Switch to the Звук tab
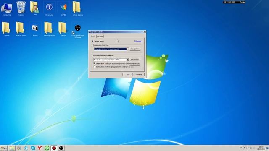 tap(92, 36)
